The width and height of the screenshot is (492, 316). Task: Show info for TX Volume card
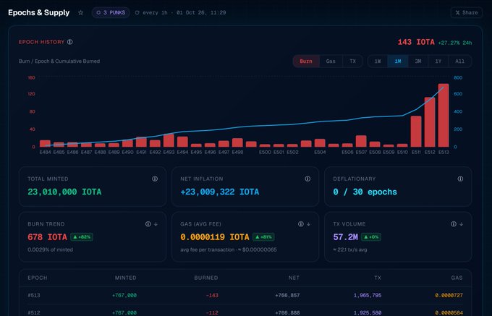tap(454, 224)
